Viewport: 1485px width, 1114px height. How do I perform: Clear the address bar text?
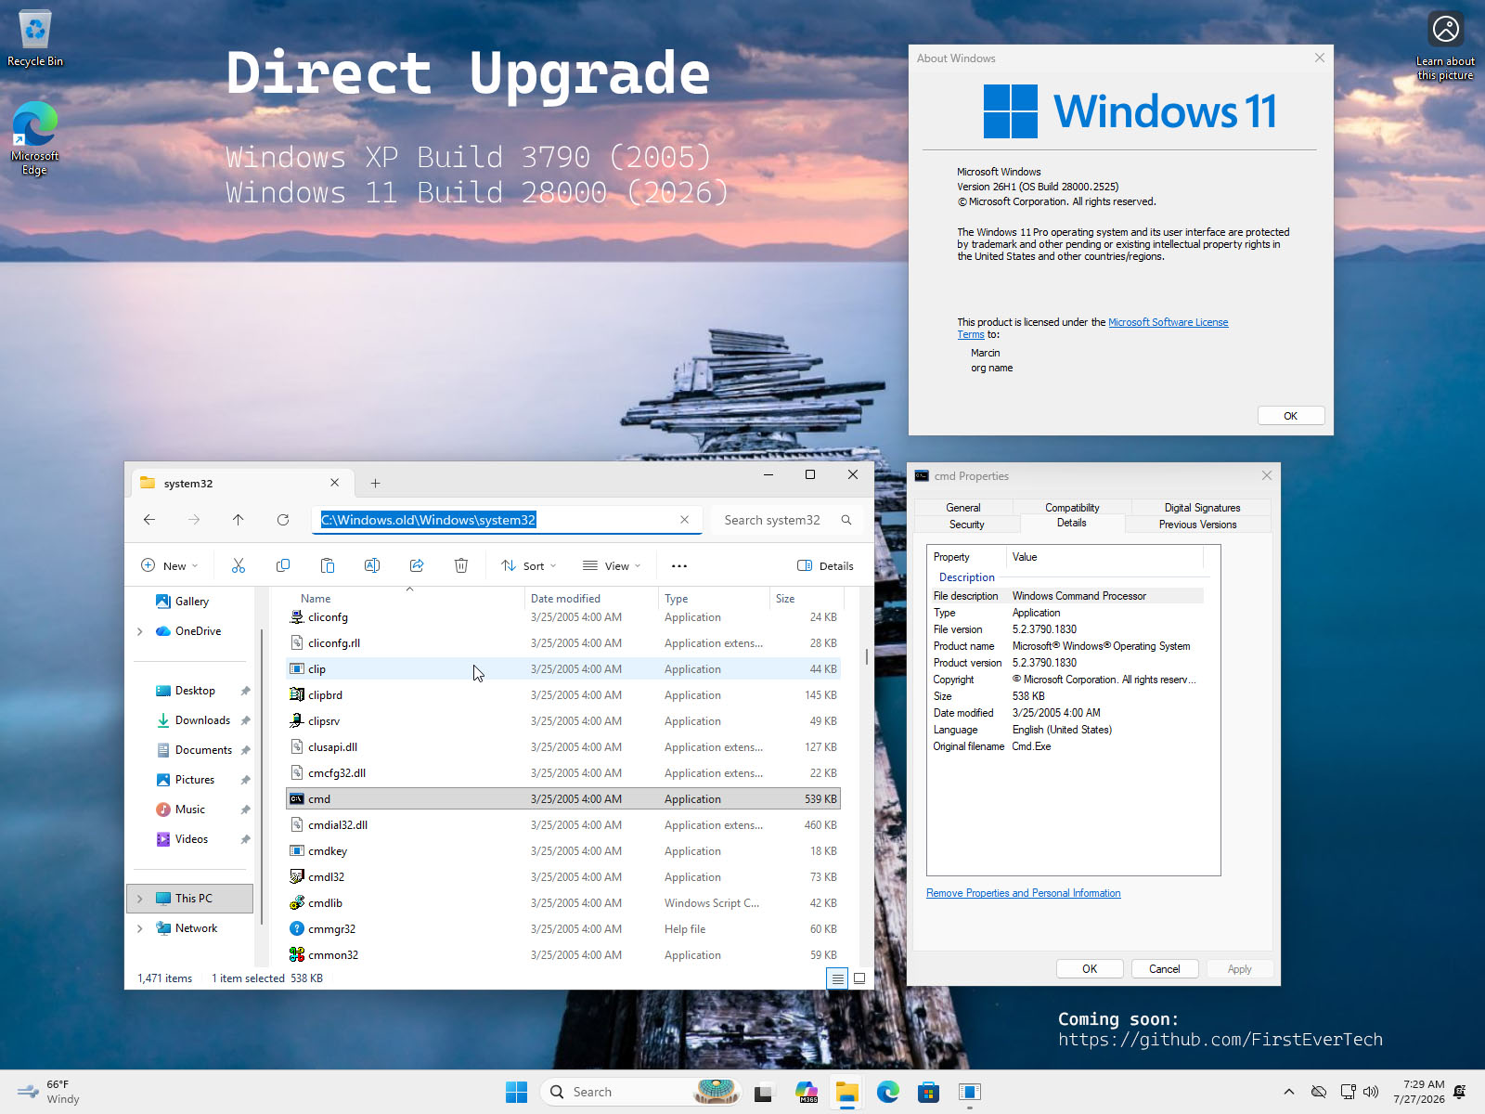click(685, 520)
